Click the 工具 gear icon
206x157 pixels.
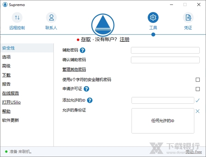pos(153,17)
